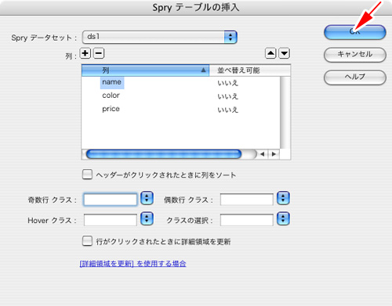392x306 pixels.
Task: Click the left scroll arrow of column list
Action: click(x=263, y=154)
